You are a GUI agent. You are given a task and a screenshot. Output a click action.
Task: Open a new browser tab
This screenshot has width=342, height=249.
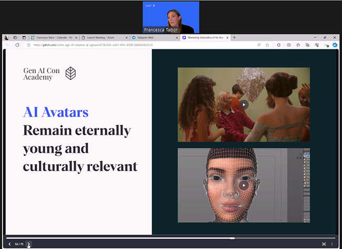[234, 37]
